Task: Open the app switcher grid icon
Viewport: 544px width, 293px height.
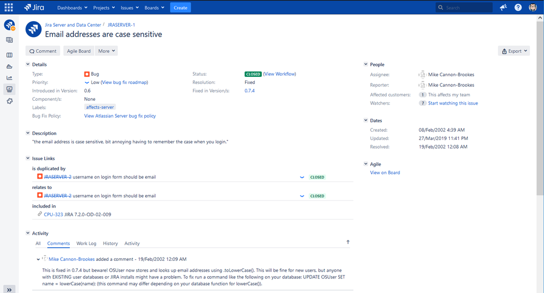Action: pyautogui.click(x=9, y=7)
